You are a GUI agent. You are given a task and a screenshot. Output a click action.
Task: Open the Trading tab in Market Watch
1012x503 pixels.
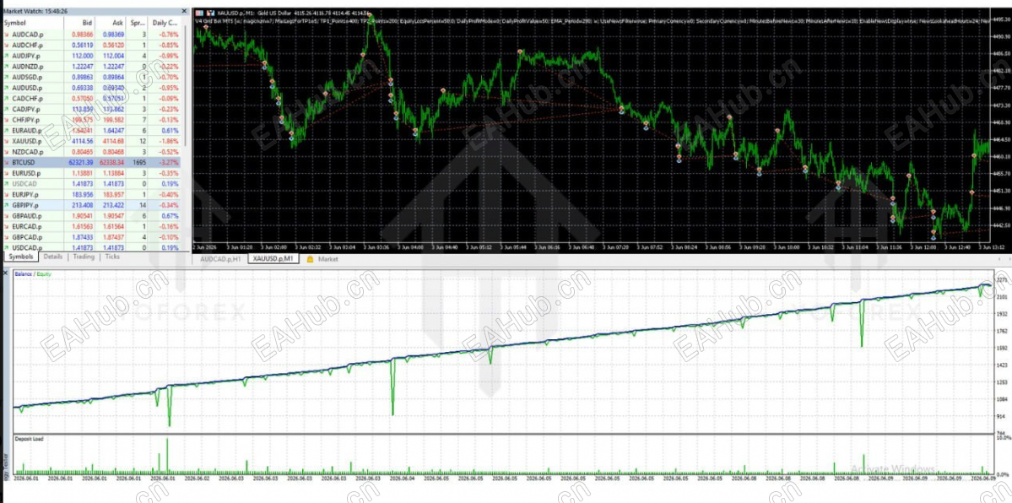[x=84, y=257]
